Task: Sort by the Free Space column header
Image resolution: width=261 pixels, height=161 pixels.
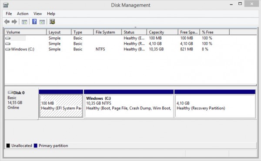Action: click(189, 32)
